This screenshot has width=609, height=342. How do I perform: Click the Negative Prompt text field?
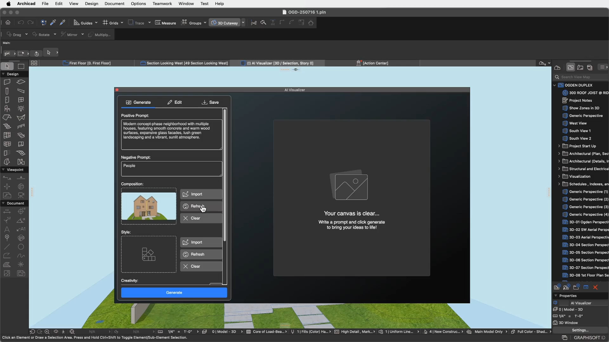[172, 169]
